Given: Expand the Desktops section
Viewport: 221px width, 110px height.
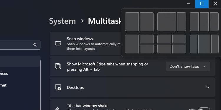Looking at the screenshot, I should (x=207, y=87).
